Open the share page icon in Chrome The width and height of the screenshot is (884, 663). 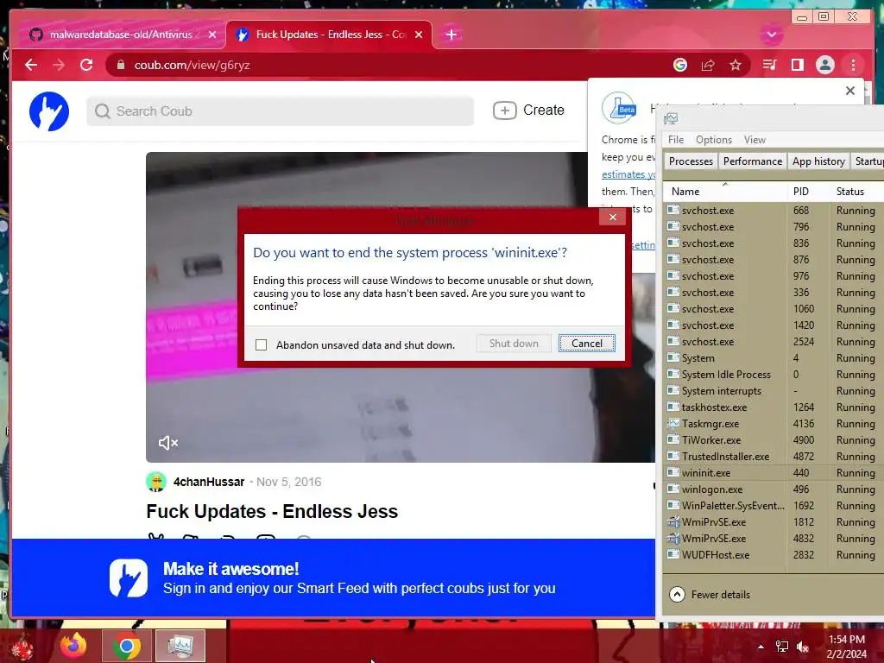(x=708, y=65)
